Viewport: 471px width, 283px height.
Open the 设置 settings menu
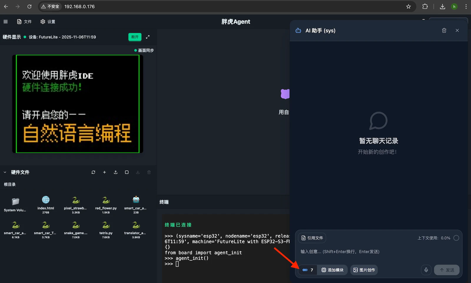[x=48, y=22]
